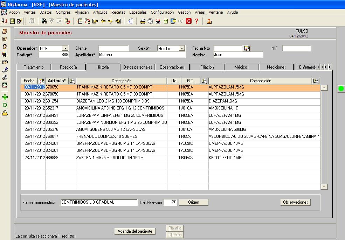
Task: Expand the Operador dropdown
Action: (65, 48)
